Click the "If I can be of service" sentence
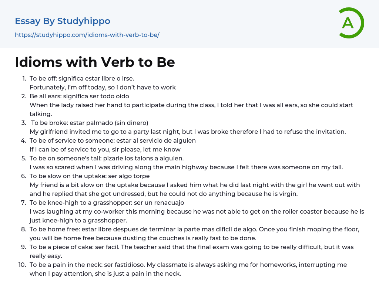This screenshot has width=379, height=299. coord(105,149)
